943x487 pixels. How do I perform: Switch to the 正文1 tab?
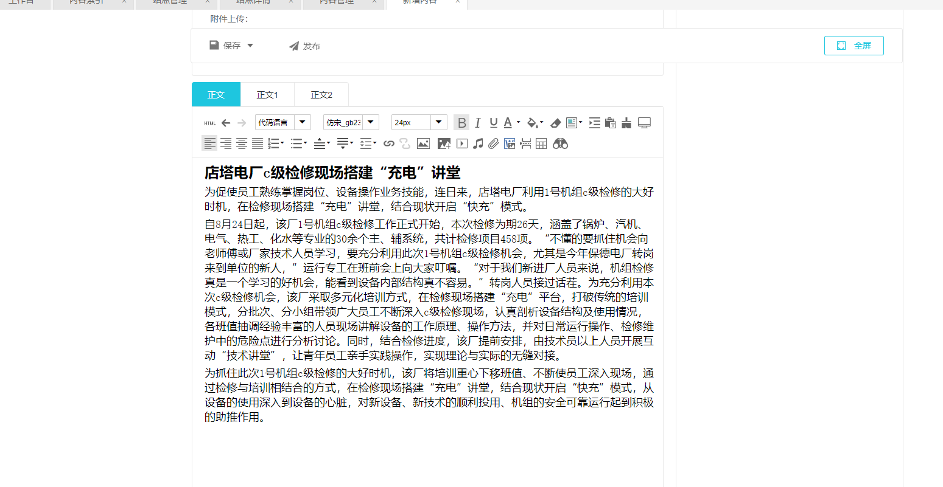(267, 95)
